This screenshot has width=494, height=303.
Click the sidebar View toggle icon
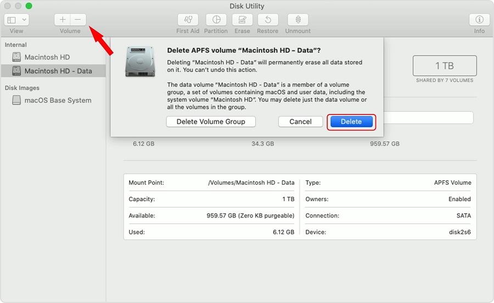tap(12, 20)
